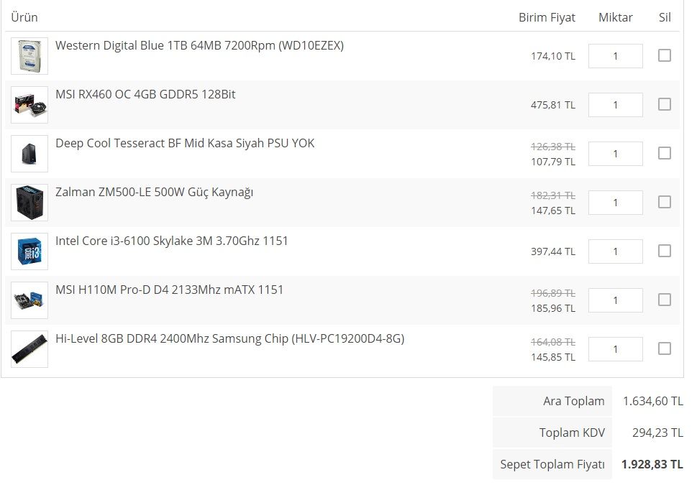Viewport: 697px width, 490px height.
Task: Click the MSI H110M Pro-D product name
Action: 169,290
